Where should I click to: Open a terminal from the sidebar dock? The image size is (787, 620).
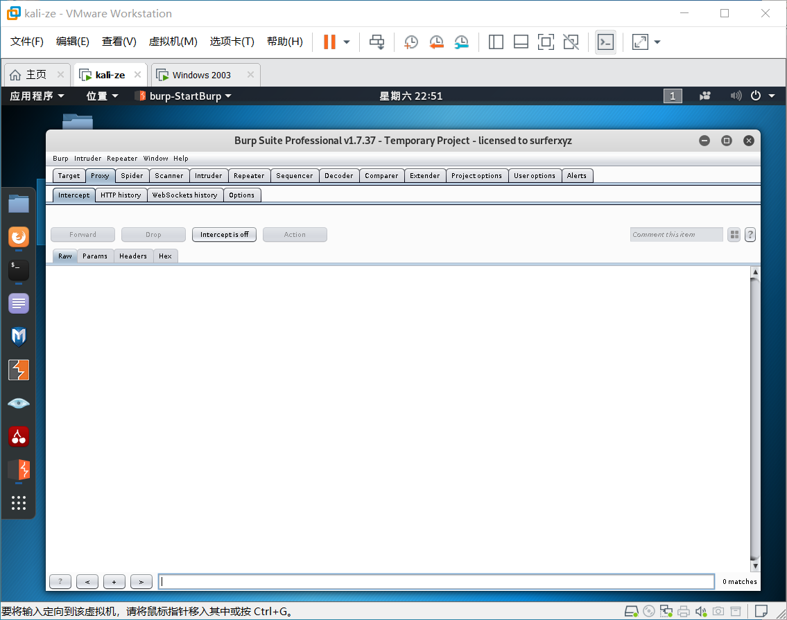point(18,270)
